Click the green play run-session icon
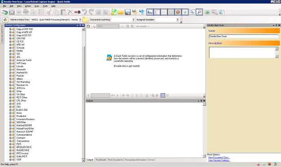This screenshot has width=281, height=167. pyautogui.click(x=207, y=12)
